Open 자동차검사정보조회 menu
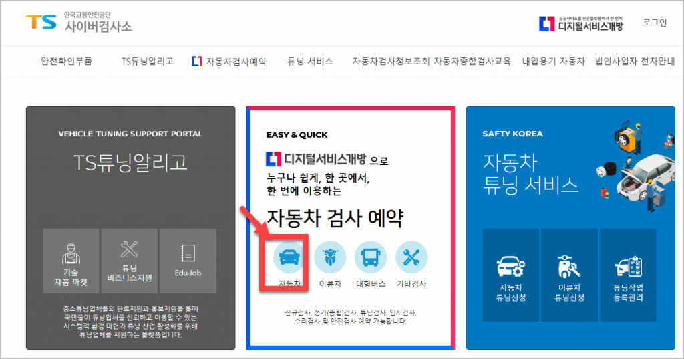684x359 pixels. (391, 61)
